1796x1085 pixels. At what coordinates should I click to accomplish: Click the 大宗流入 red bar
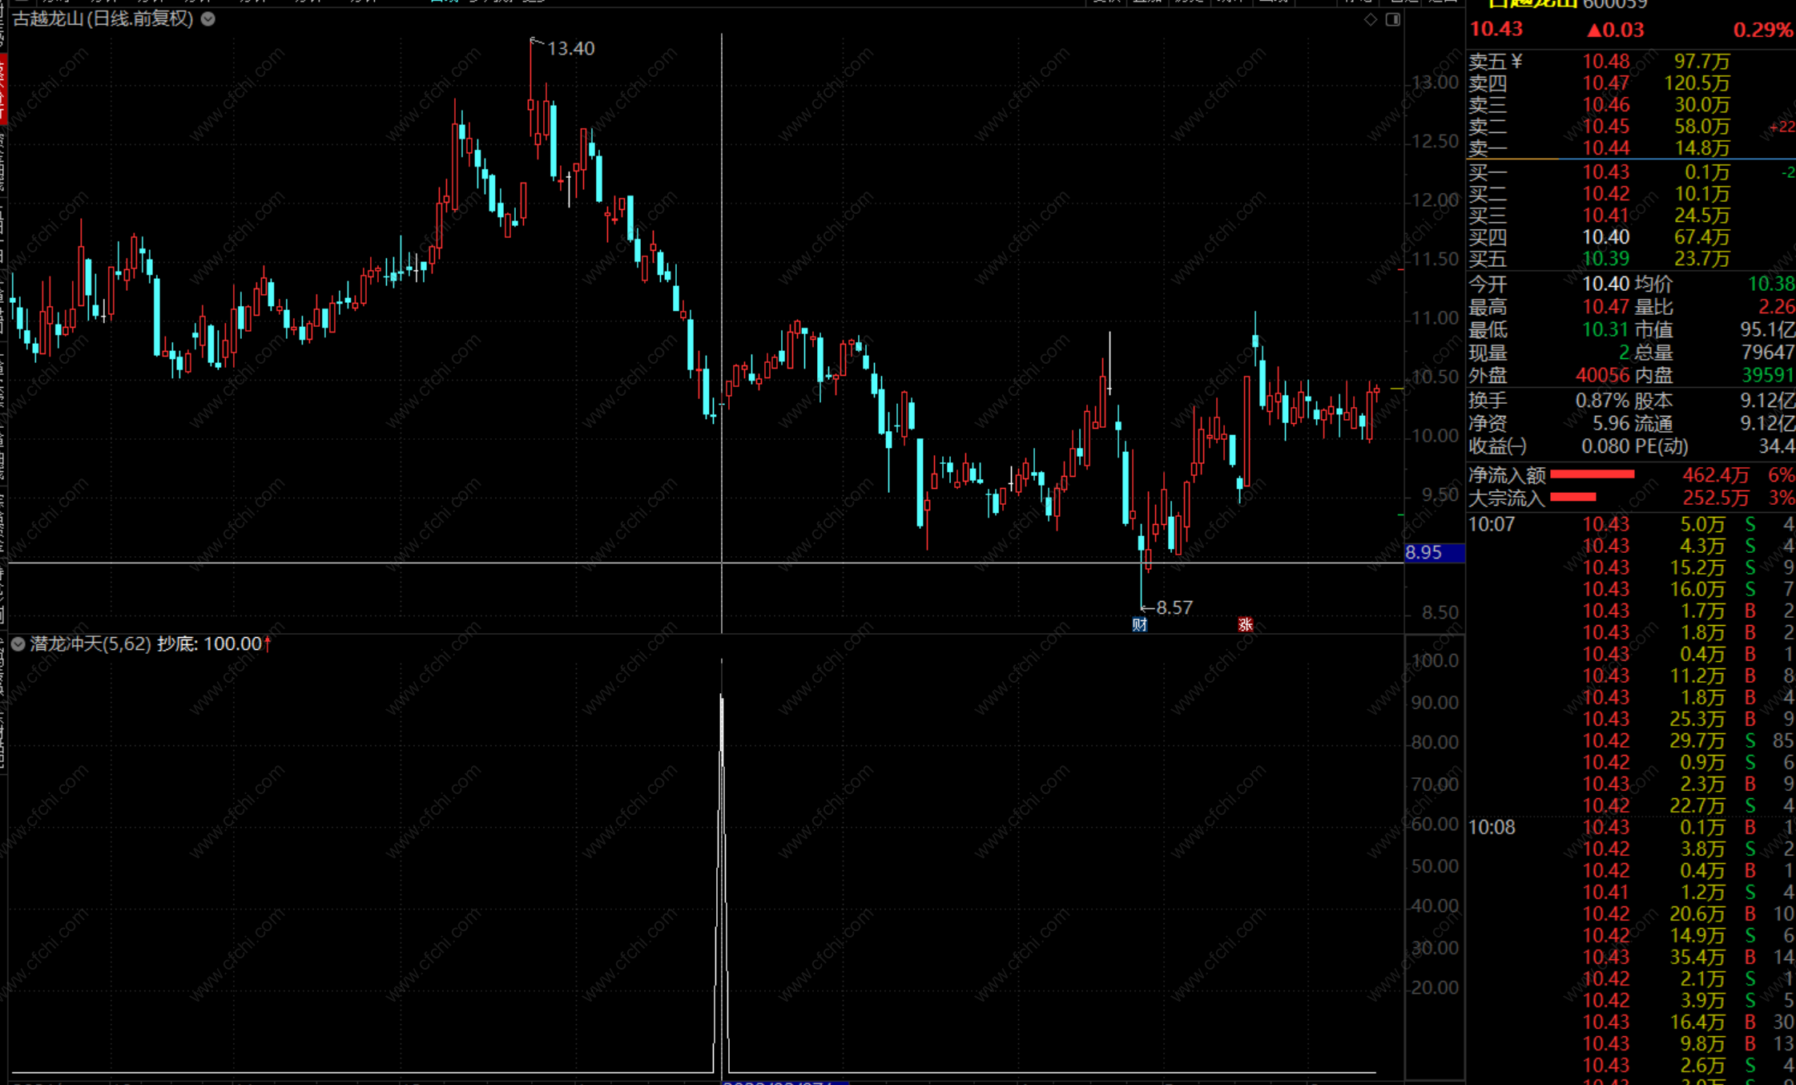pyautogui.click(x=1573, y=497)
